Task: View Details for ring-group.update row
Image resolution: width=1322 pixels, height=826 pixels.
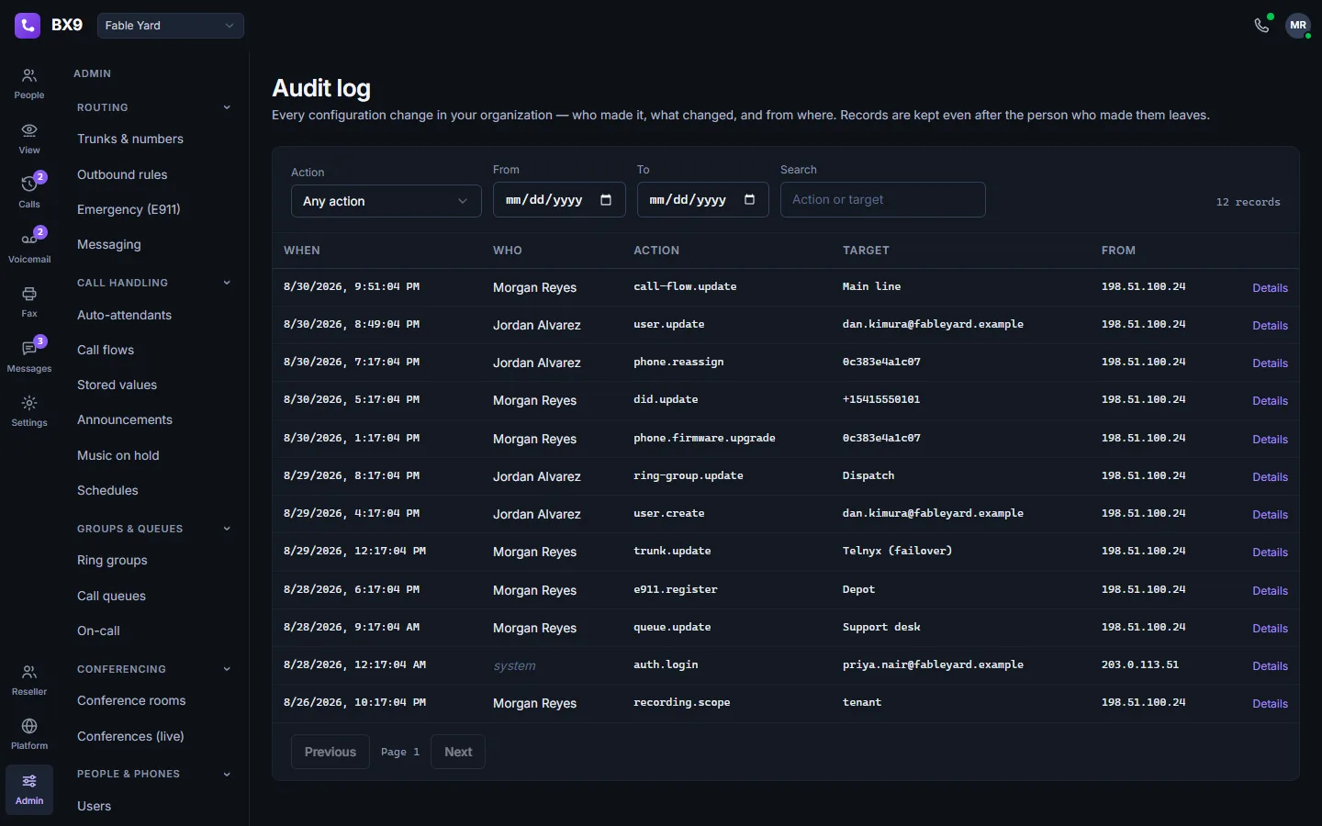Action: pos(1270,477)
